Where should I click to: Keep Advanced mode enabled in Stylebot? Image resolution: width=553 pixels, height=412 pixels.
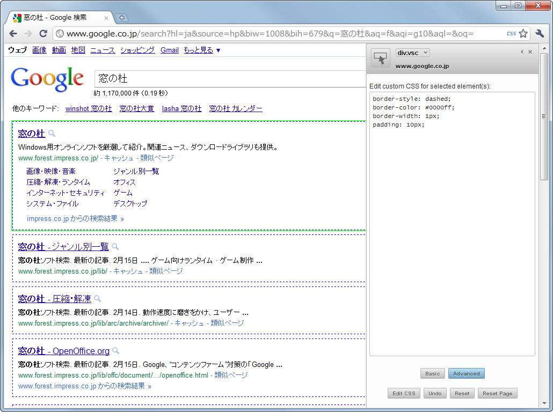466,373
